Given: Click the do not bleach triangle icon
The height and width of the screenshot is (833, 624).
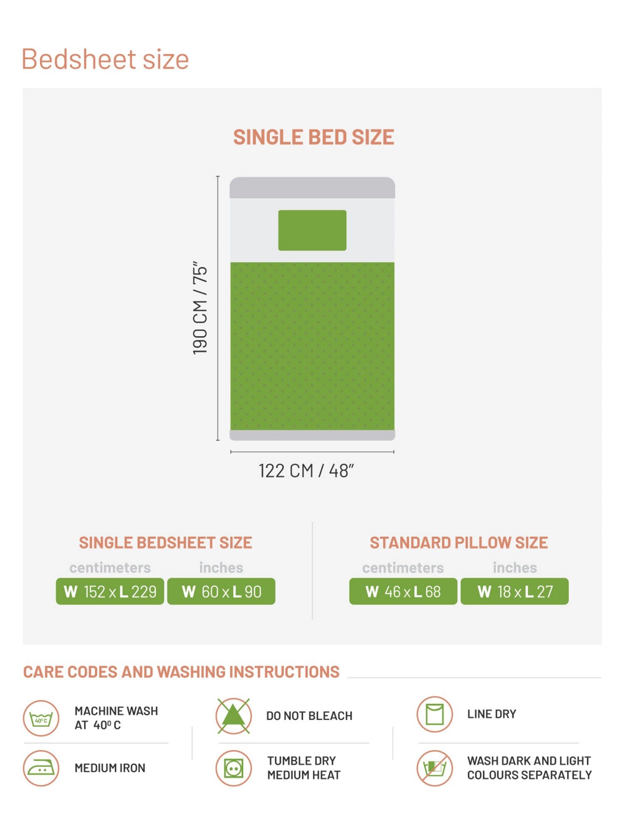Looking at the screenshot, I should 233,716.
